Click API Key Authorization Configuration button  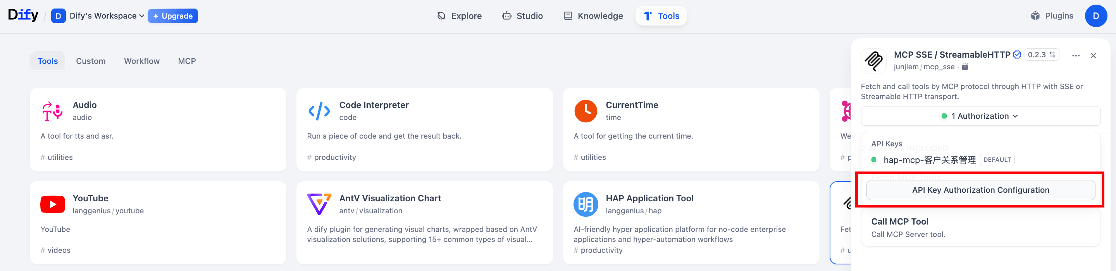pyautogui.click(x=980, y=190)
